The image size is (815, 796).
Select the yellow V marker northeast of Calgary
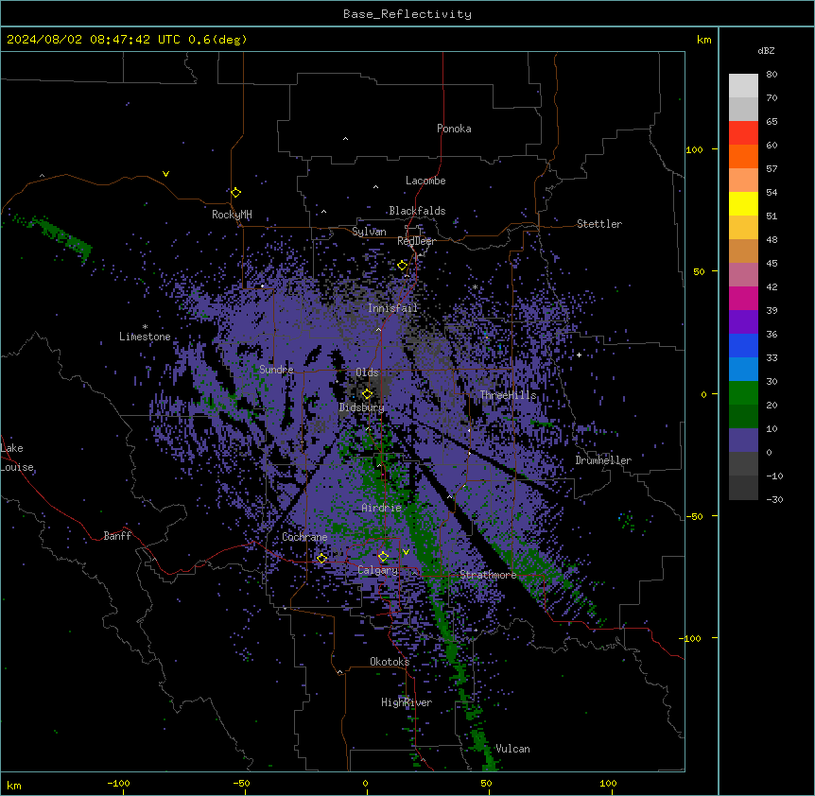tap(406, 552)
